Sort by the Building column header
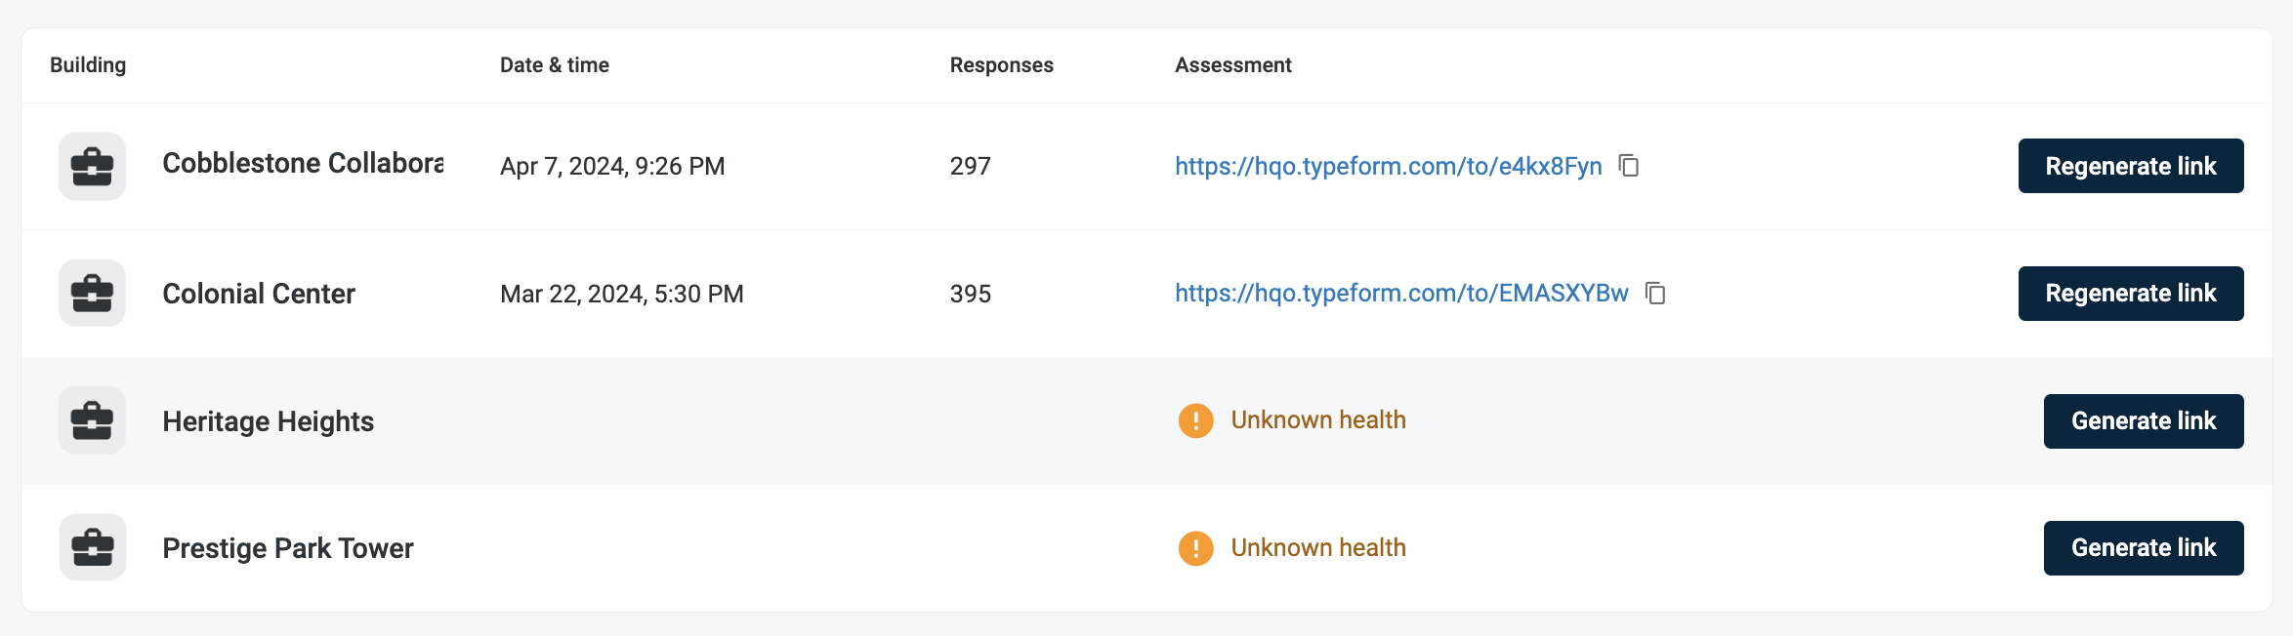The height and width of the screenshot is (636, 2293). tap(88, 65)
